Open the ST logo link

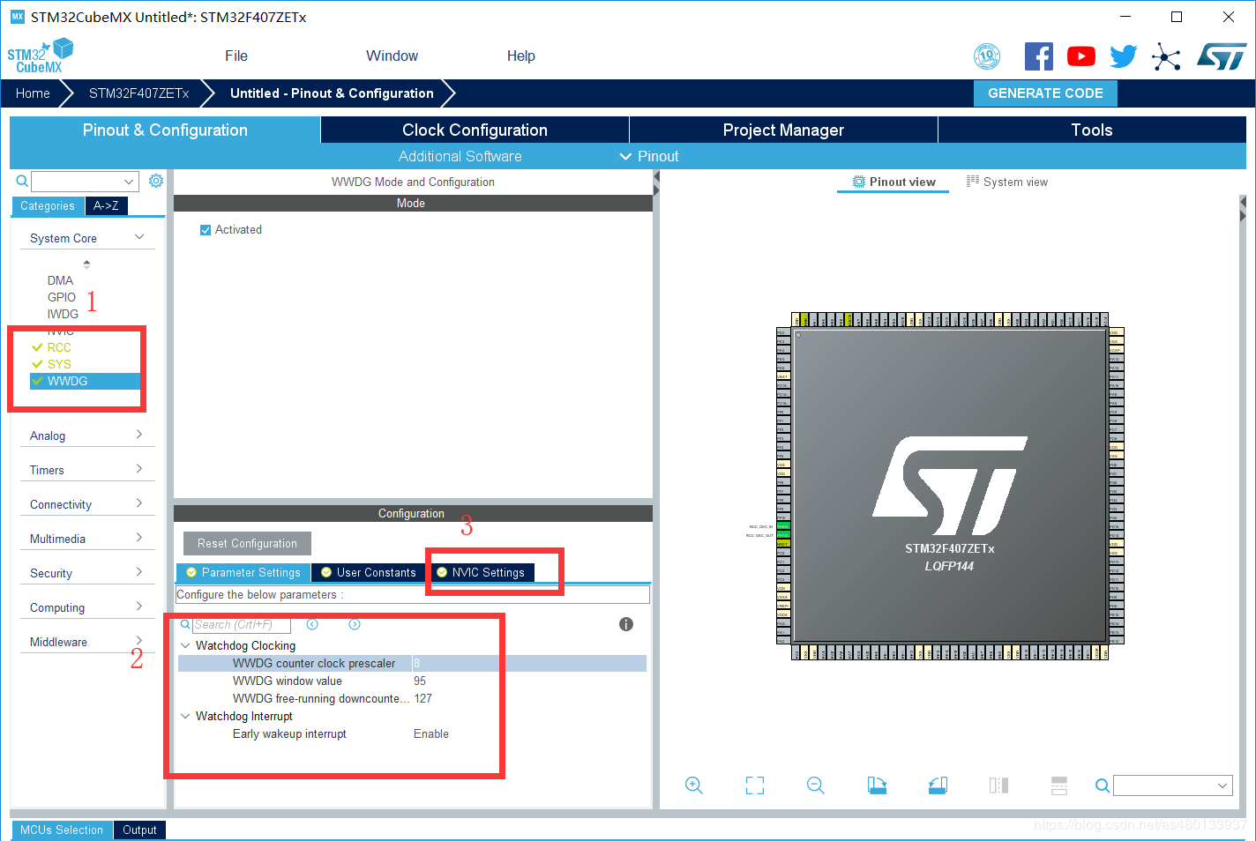pyautogui.click(x=1222, y=56)
